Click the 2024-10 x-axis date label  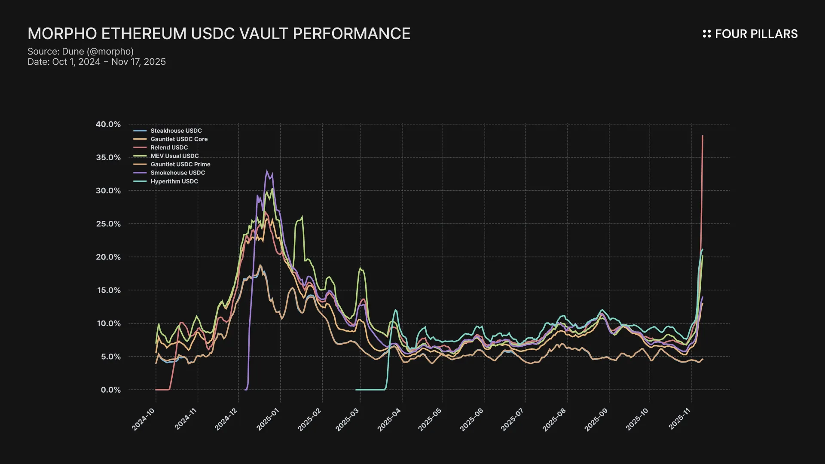tap(144, 419)
